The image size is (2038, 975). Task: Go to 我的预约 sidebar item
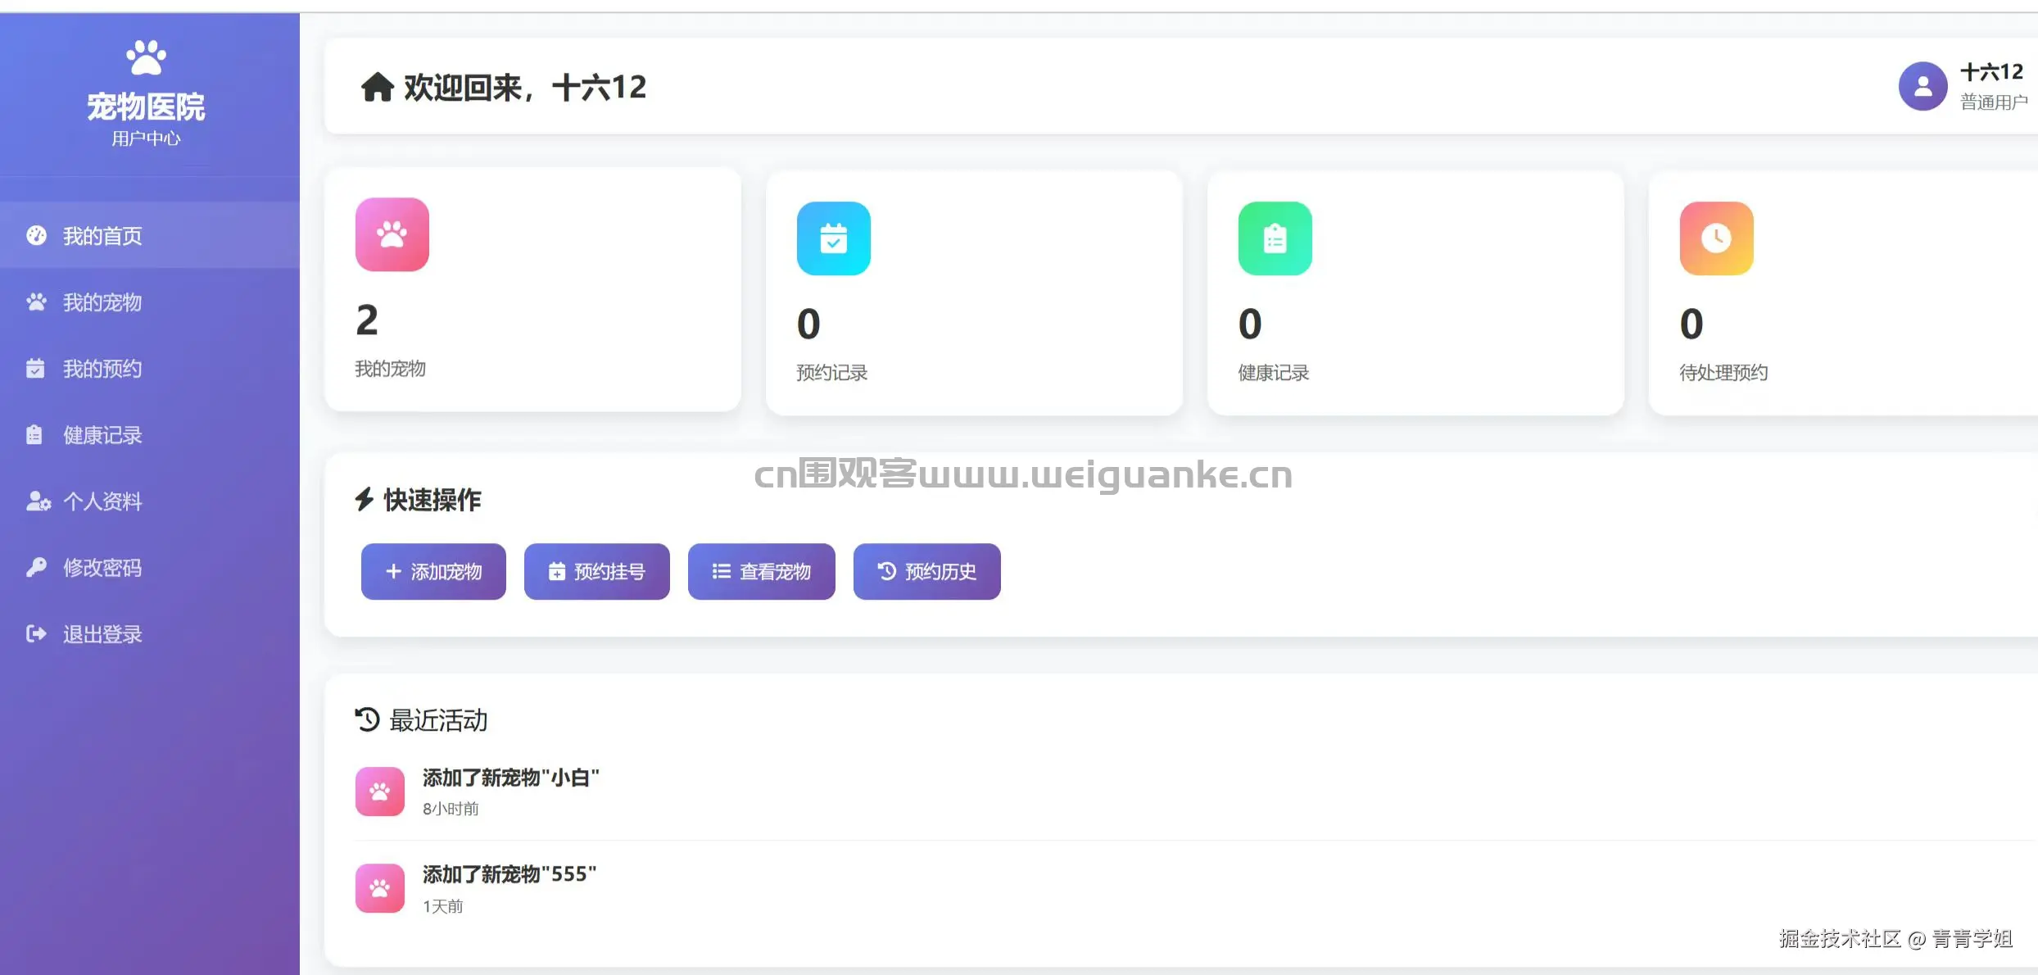[150, 368]
